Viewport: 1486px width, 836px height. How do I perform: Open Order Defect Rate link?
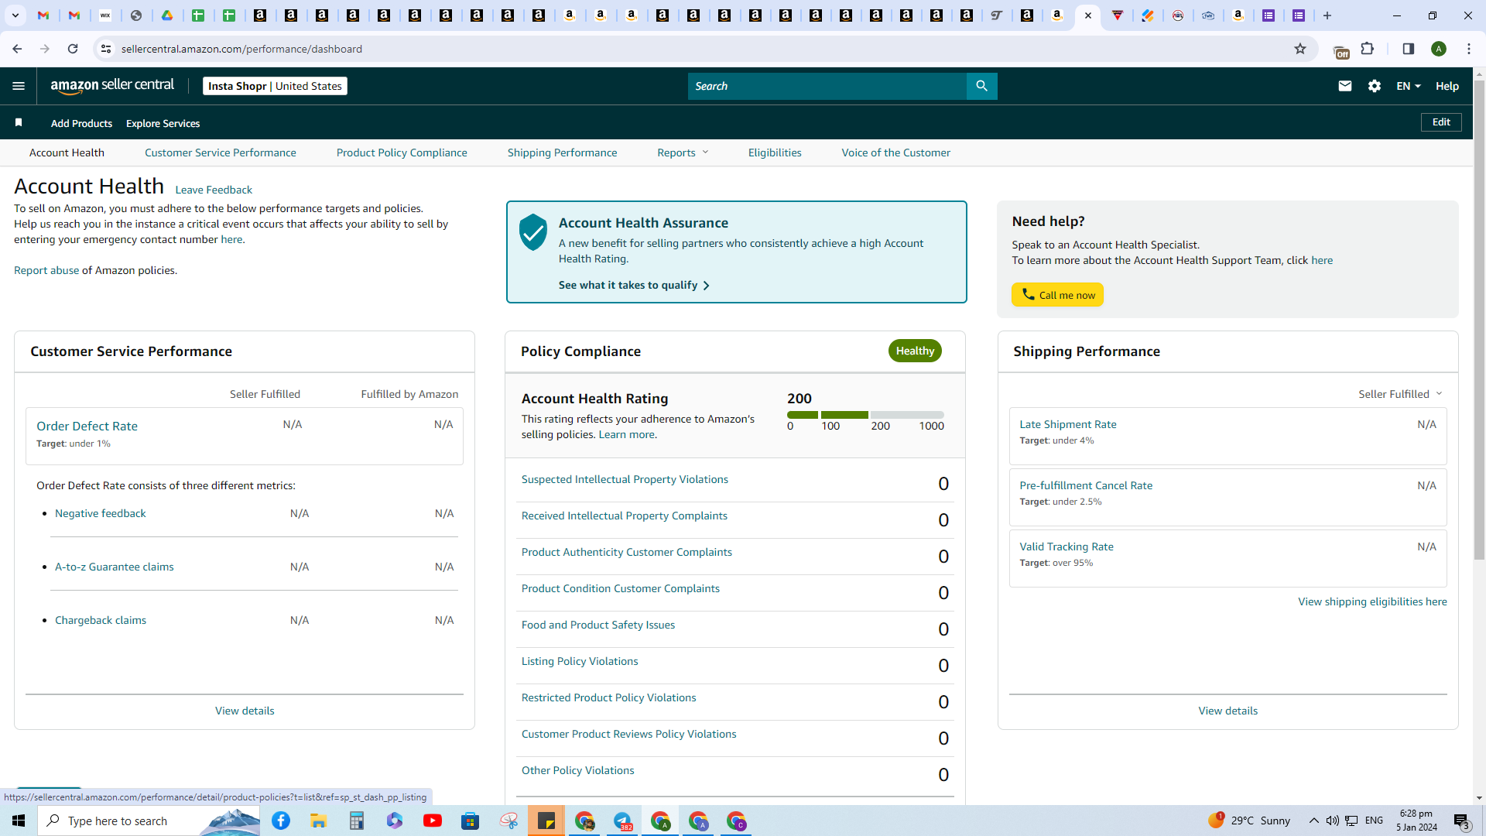(87, 426)
